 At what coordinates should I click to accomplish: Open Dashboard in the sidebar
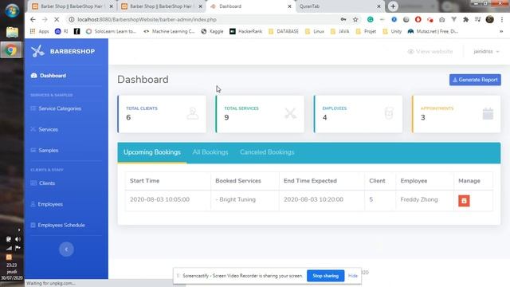click(49, 76)
